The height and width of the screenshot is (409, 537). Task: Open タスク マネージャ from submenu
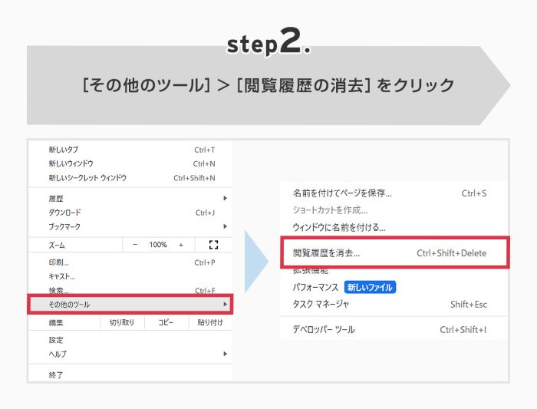click(x=321, y=305)
